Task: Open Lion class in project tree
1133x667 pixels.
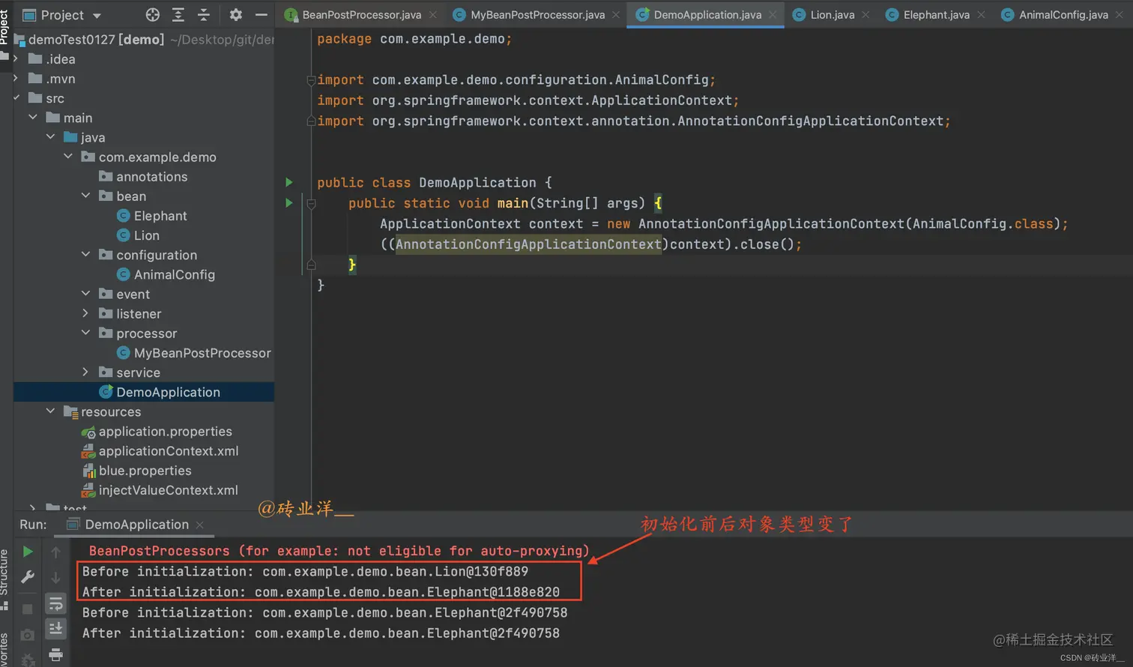Action: point(139,235)
